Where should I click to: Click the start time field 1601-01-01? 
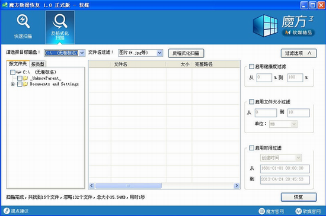tap(285, 169)
